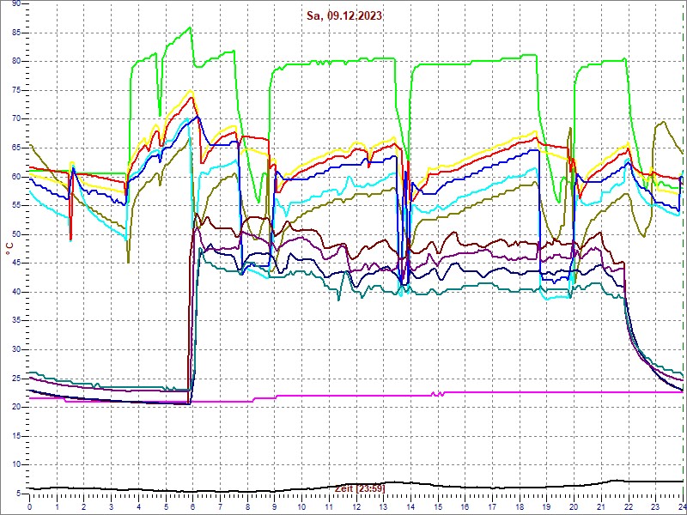Select the 80 value on the temperature axis
This screenshot has width=687, height=515.
[x=17, y=62]
